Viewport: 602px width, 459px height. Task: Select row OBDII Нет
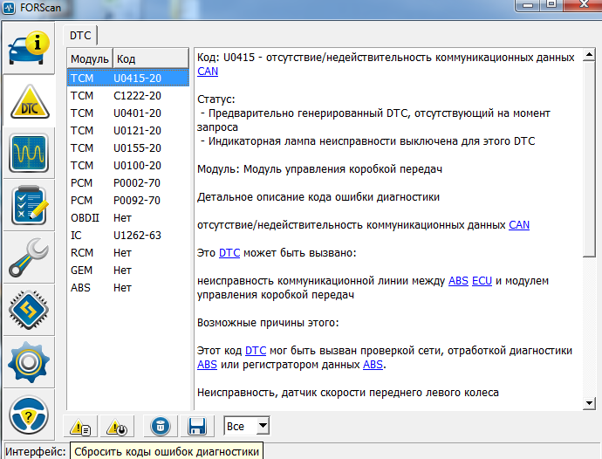(x=128, y=218)
